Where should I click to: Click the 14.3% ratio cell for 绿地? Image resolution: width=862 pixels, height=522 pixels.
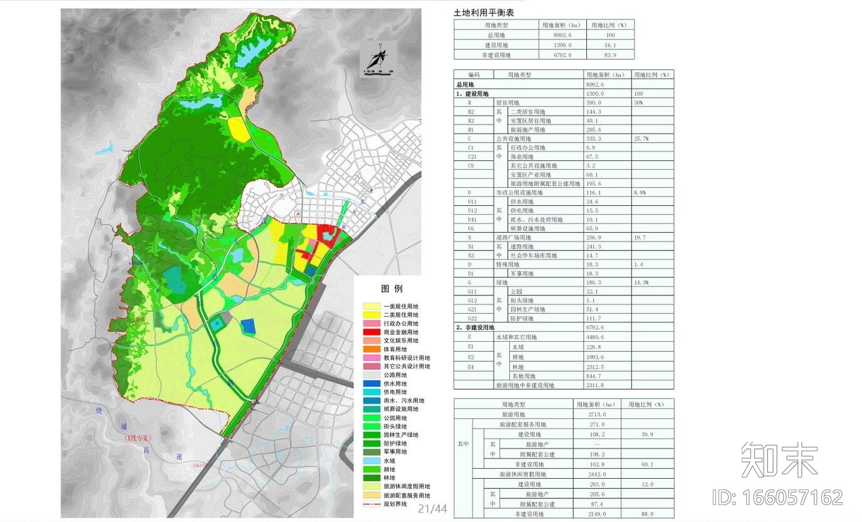tap(652, 282)
